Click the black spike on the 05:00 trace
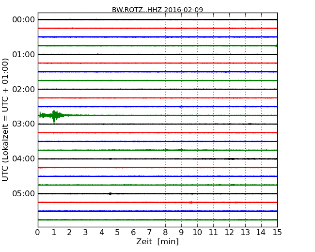 (x=110, y=194)
